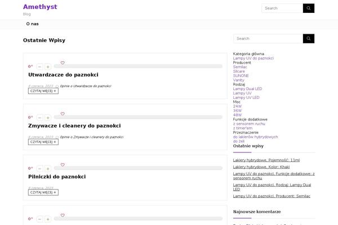
Task: Click heart icon on the bottom partially visible post
Action: [x=63, y=215]
